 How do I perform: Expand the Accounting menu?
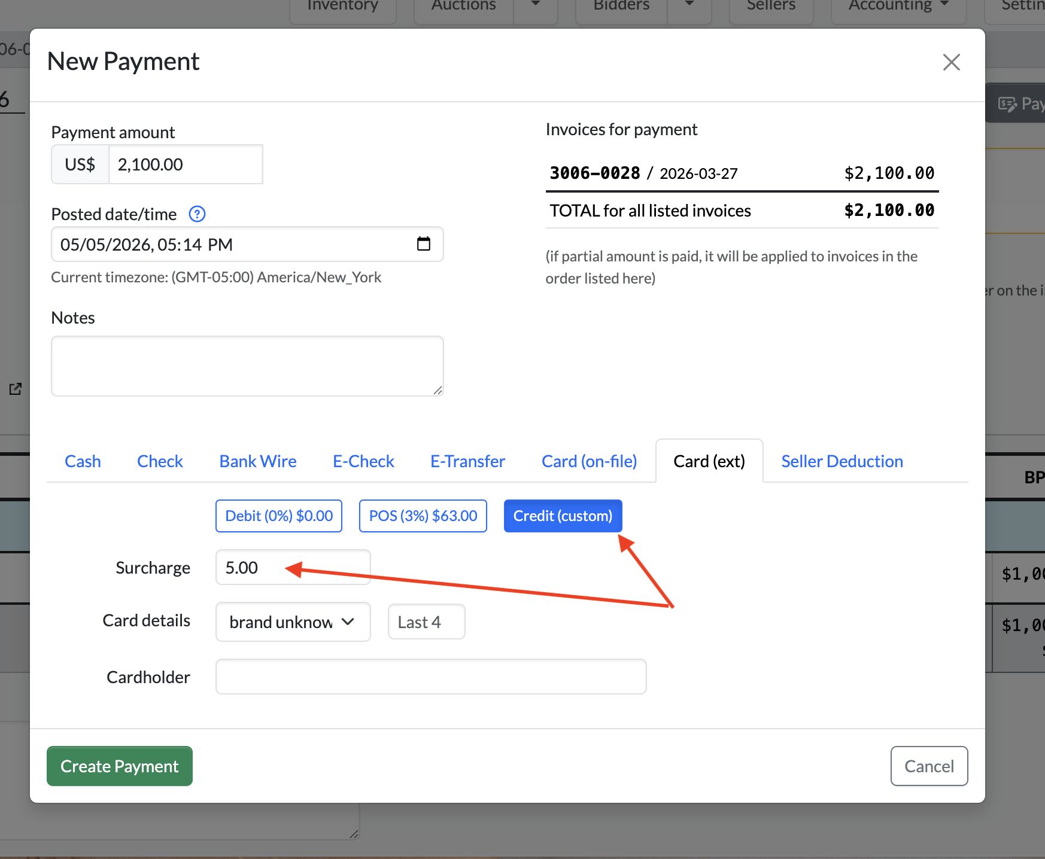coord(898,7)
